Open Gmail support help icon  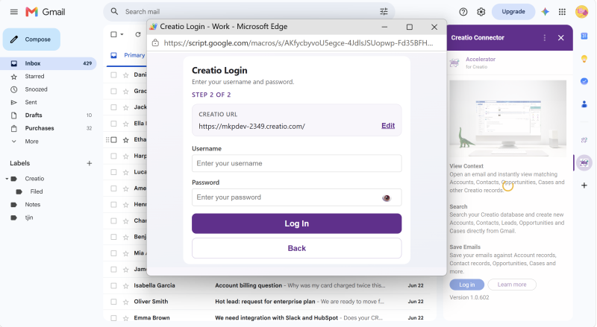463,12
